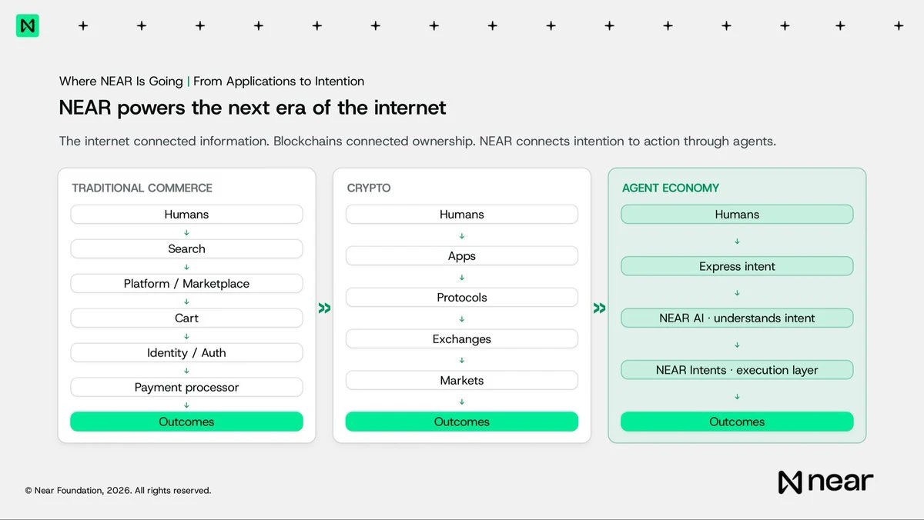Click the Near Foundation copyright text
924x520 pixels.
point(118,491)
